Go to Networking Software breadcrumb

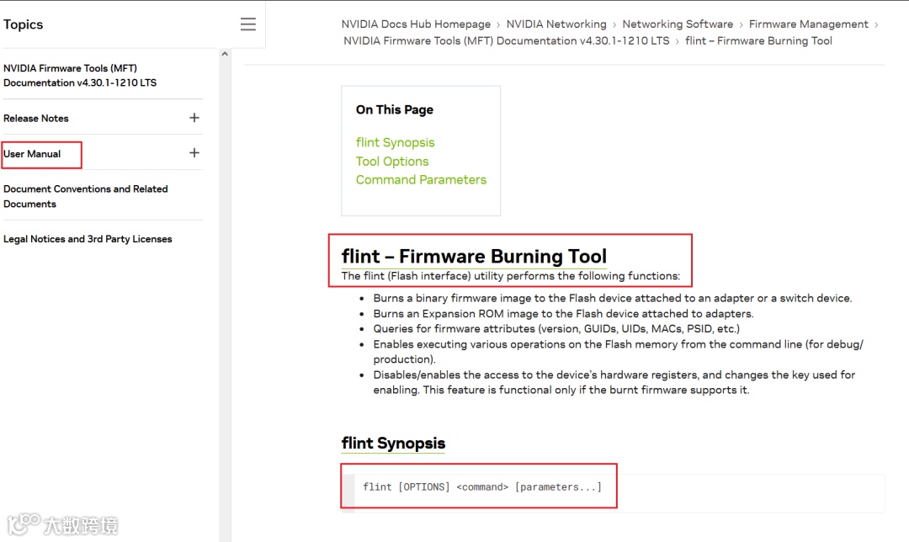(x=678, y=24)
